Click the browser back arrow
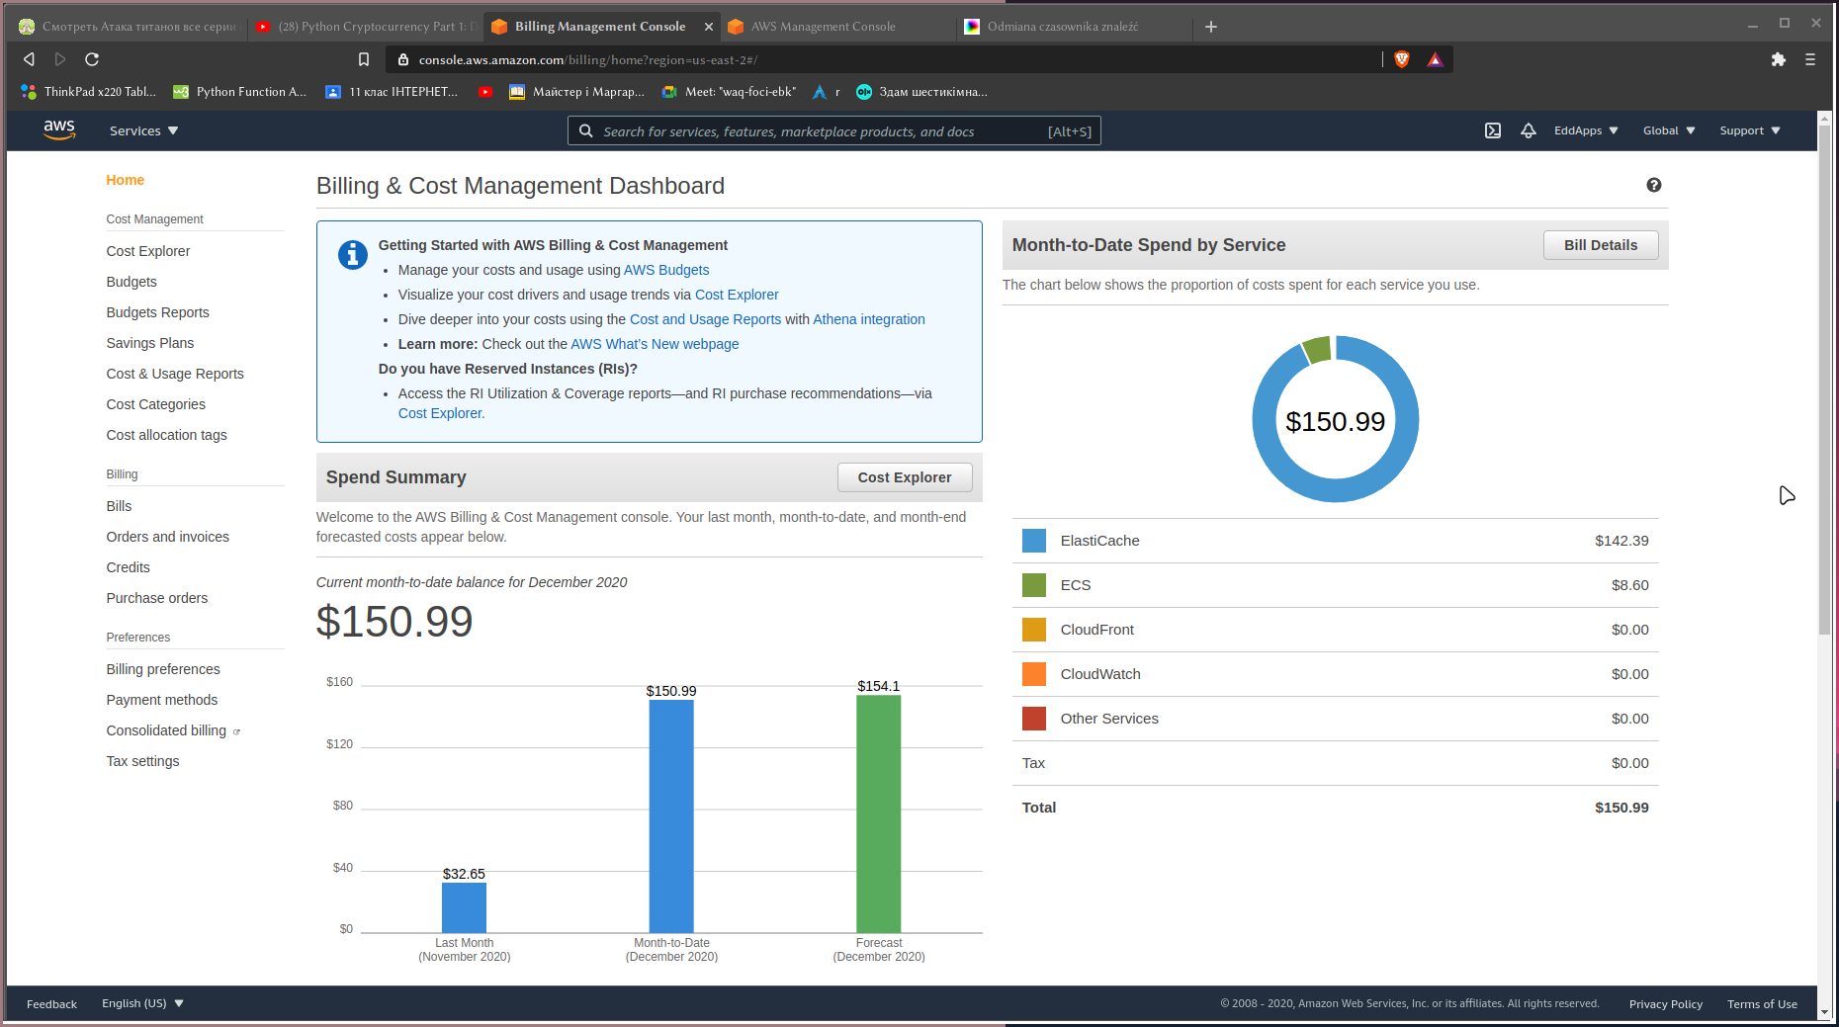 pyautogui.click(x=29, y=59)
